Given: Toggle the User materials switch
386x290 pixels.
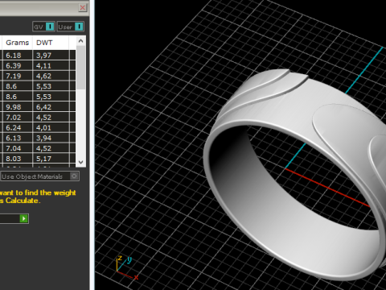Looking at the screenshot, I should point(71,27).
